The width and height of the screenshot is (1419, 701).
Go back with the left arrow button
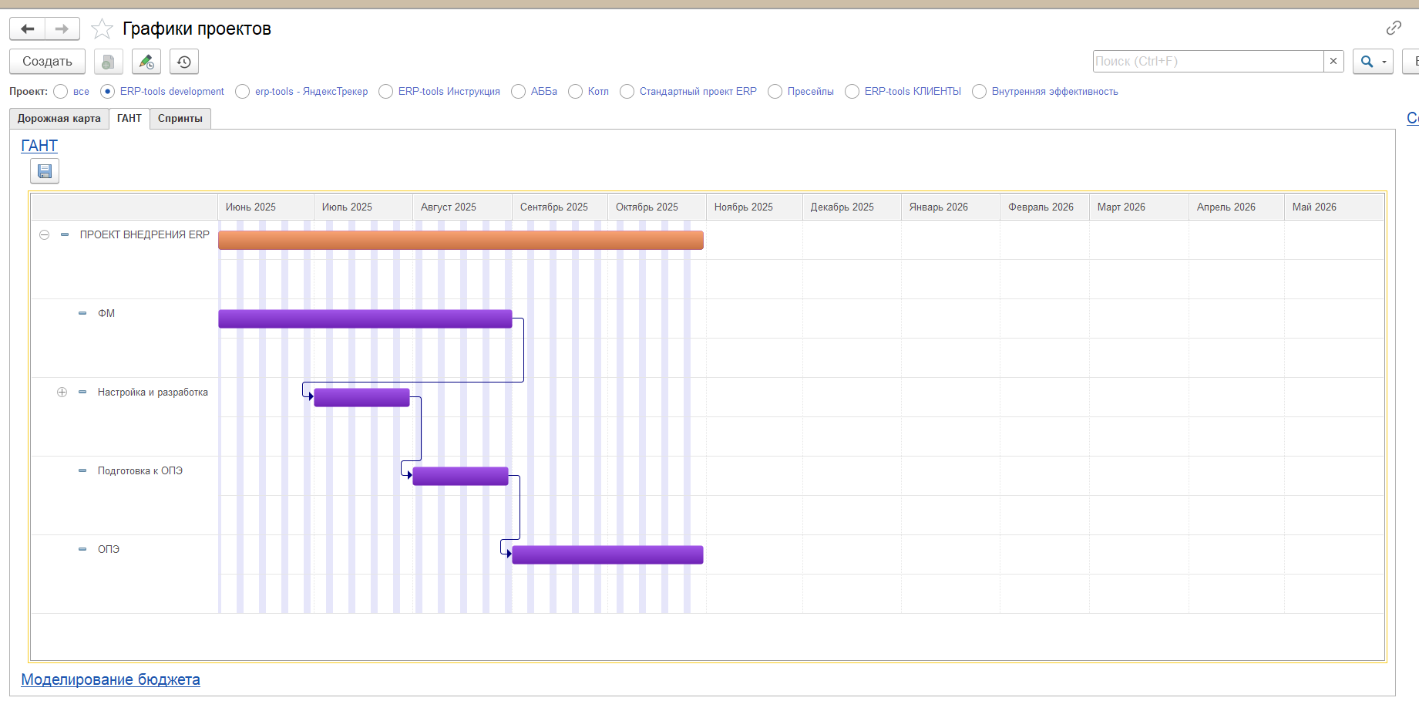tap(28, 29)
